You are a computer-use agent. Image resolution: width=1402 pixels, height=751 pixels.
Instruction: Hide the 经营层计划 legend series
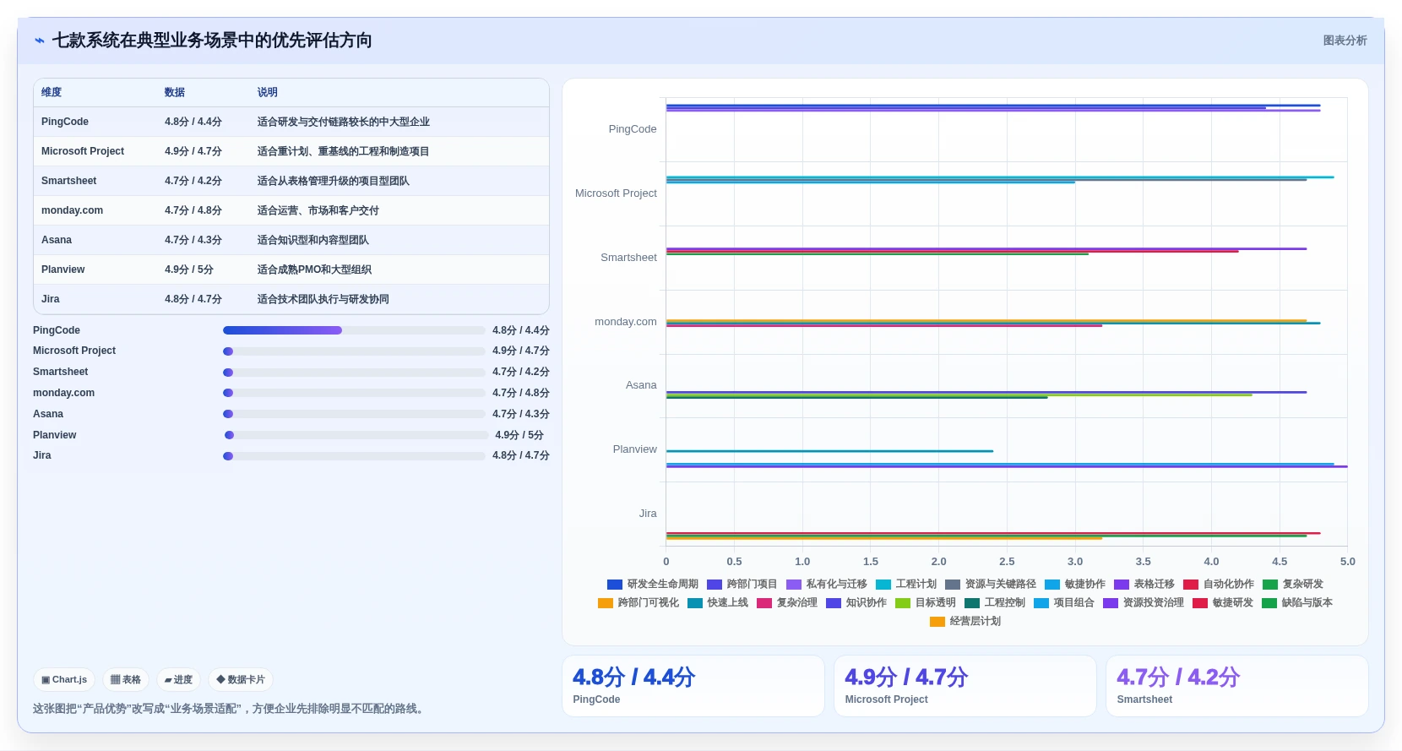965,621
